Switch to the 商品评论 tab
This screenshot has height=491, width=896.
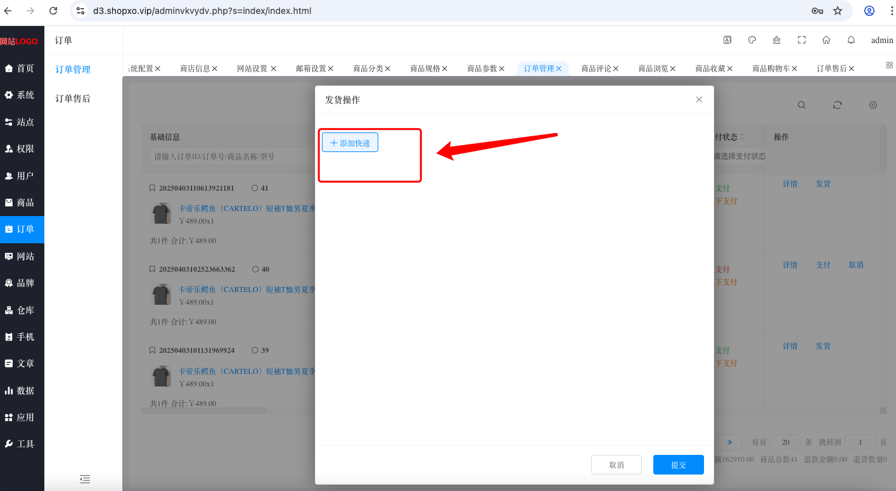click(596, 68)
